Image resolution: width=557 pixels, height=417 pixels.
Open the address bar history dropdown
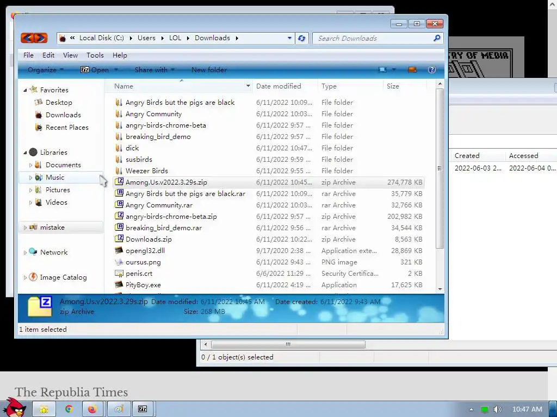[289, 38]
